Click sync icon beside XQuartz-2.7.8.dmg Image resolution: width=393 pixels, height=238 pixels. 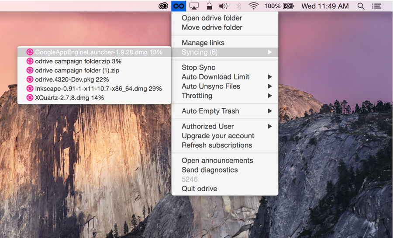click(30, 97)
